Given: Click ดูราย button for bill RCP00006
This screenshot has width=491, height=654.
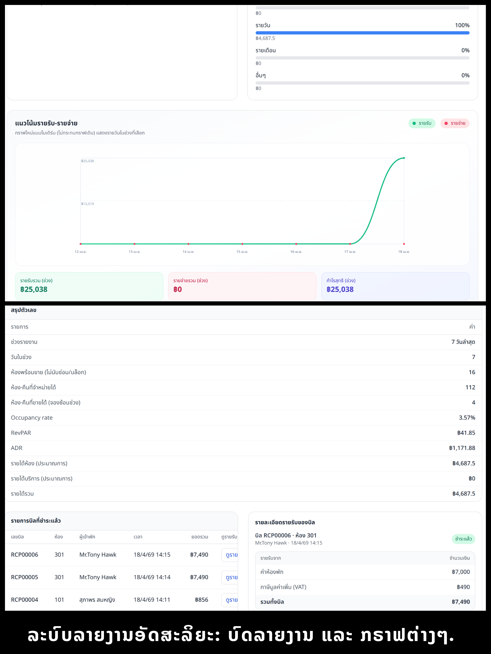Looking at the screenshot, I should (230, 555).
